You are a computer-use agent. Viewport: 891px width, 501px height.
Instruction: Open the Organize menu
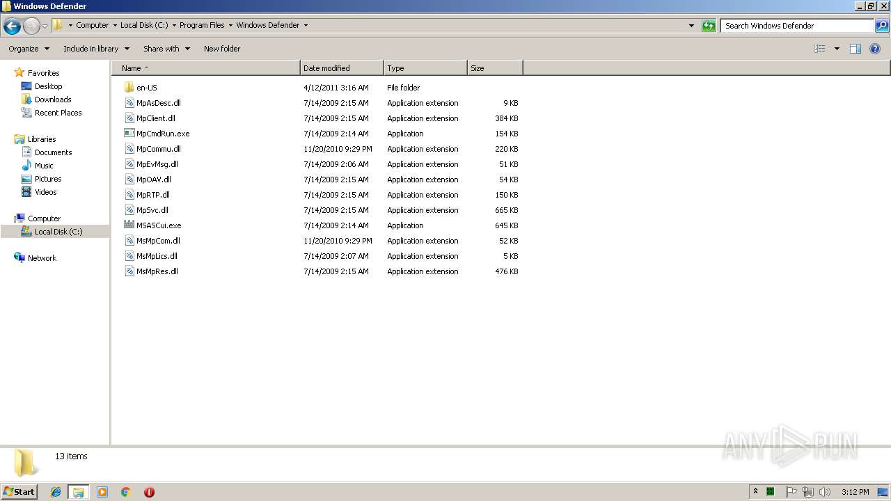(29, 49)
